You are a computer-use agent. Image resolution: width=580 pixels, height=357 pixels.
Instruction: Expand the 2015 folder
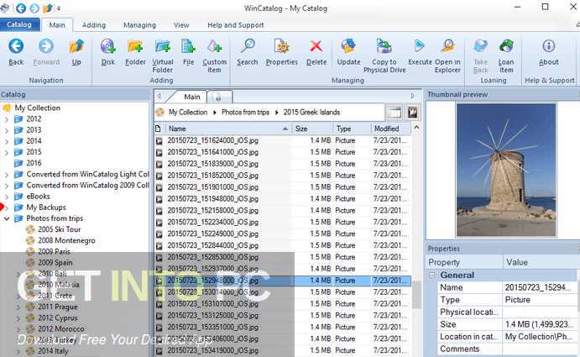pos(7,152)
